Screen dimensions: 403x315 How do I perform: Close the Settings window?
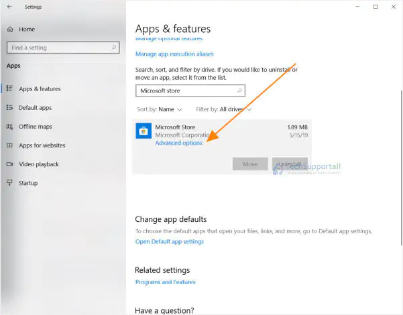tap(394, 7)
